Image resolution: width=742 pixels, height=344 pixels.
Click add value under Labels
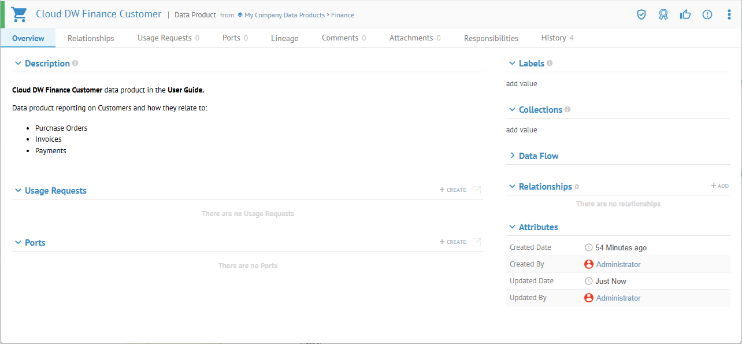(521, 84)
